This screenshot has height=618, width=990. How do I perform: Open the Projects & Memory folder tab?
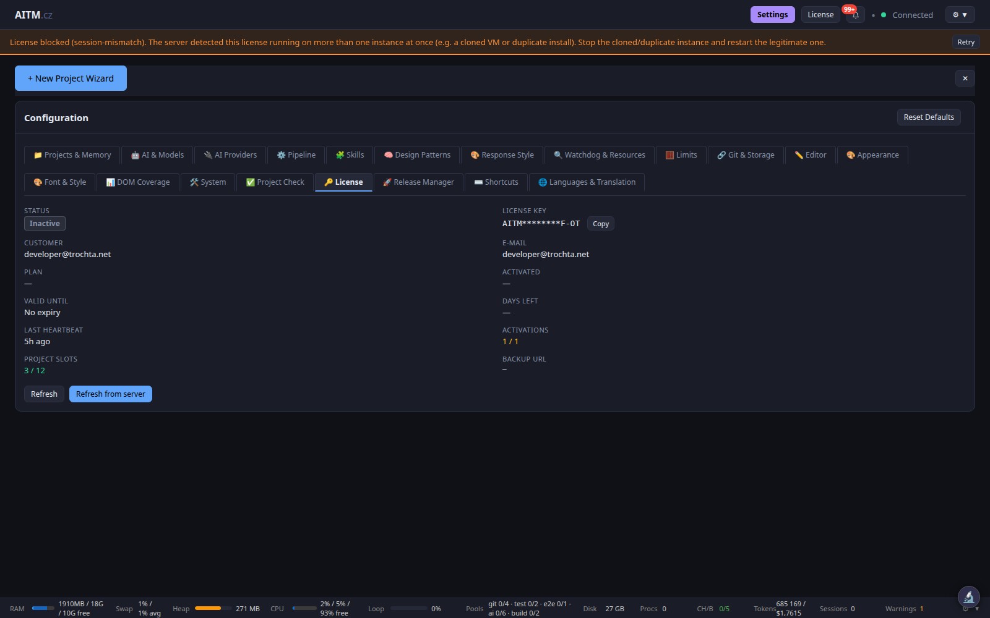pos(72,155)
